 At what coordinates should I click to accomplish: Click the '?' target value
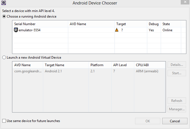[x=122, y=30]
